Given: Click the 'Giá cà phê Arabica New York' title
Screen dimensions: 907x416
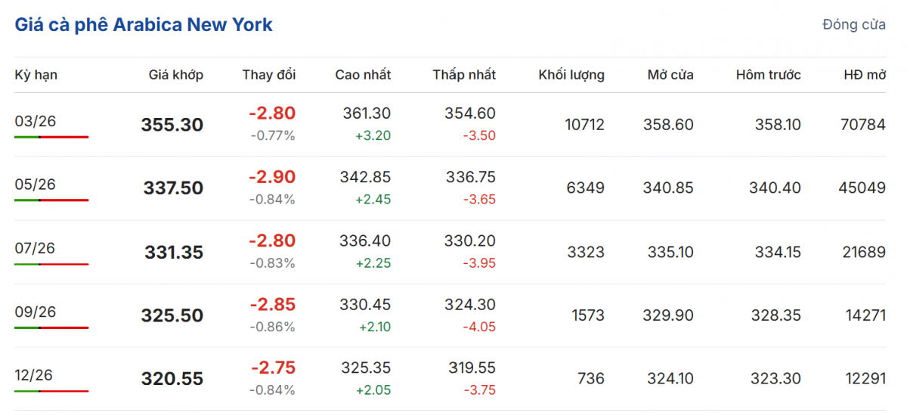Looking at the screenshot, I should [144, 25].
